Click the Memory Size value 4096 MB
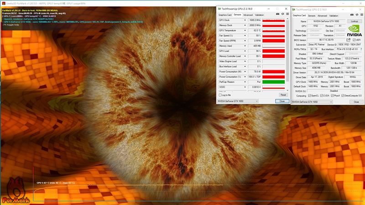This screenshot has height=205, width=365. [x=316, y=68]
